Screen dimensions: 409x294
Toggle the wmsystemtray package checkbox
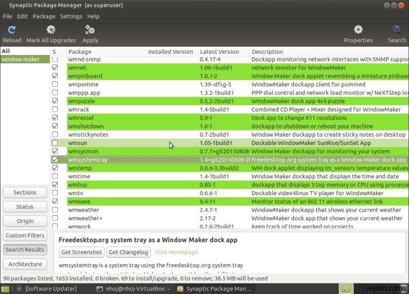[x=55, y=160]
